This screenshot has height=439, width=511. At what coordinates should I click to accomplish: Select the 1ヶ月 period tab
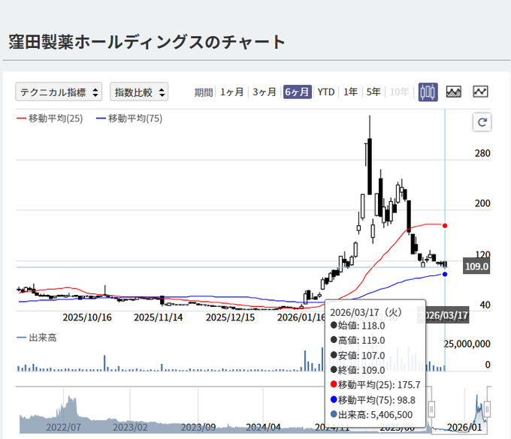[231, 92]
